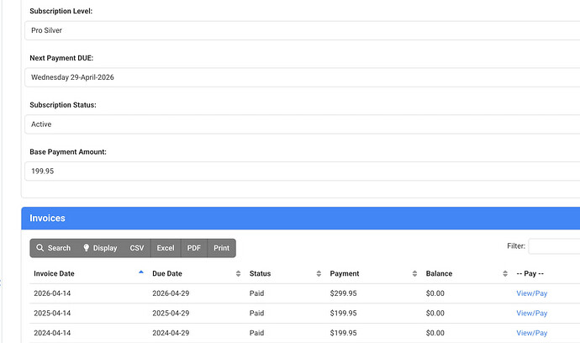Print the invoices table
Viewport: 580px width, 343px height.
pos(222,248)
